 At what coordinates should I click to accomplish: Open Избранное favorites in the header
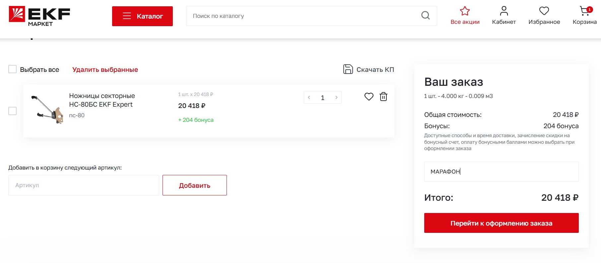pos(544,16)
